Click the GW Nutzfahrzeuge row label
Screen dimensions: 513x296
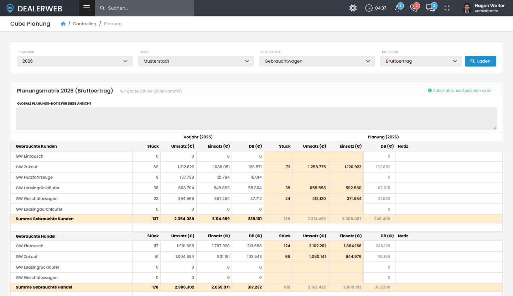pyautogui.click(x=34, y=177)
